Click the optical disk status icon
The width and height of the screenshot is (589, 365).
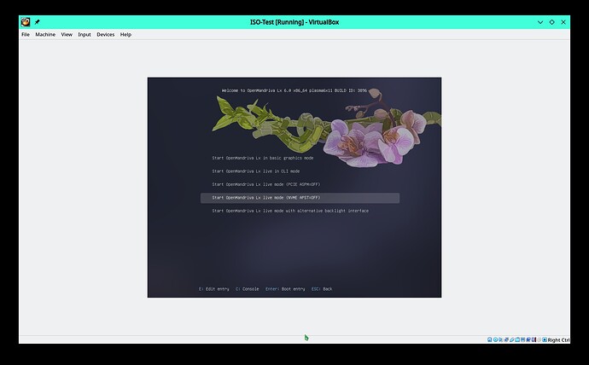coord(495,340)
